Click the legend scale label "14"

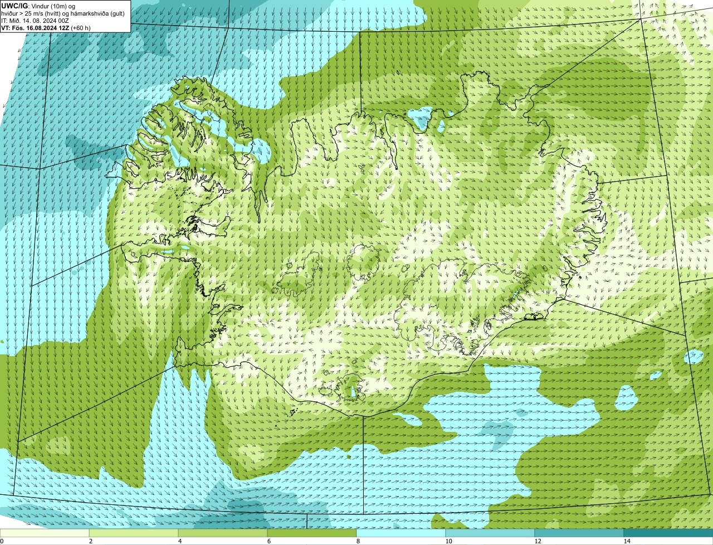pos(627,541)
